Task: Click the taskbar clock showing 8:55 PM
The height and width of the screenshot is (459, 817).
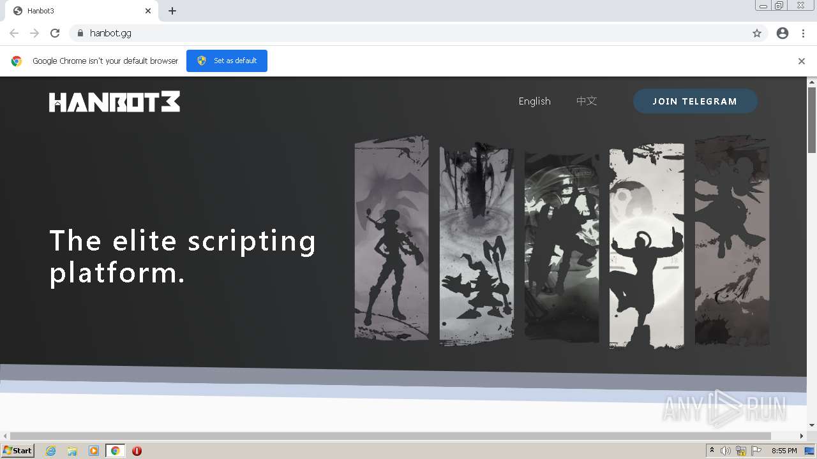Action: point(784,451)
